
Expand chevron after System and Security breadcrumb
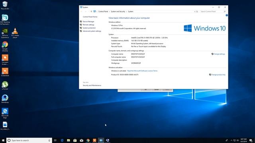click(127, 12)
